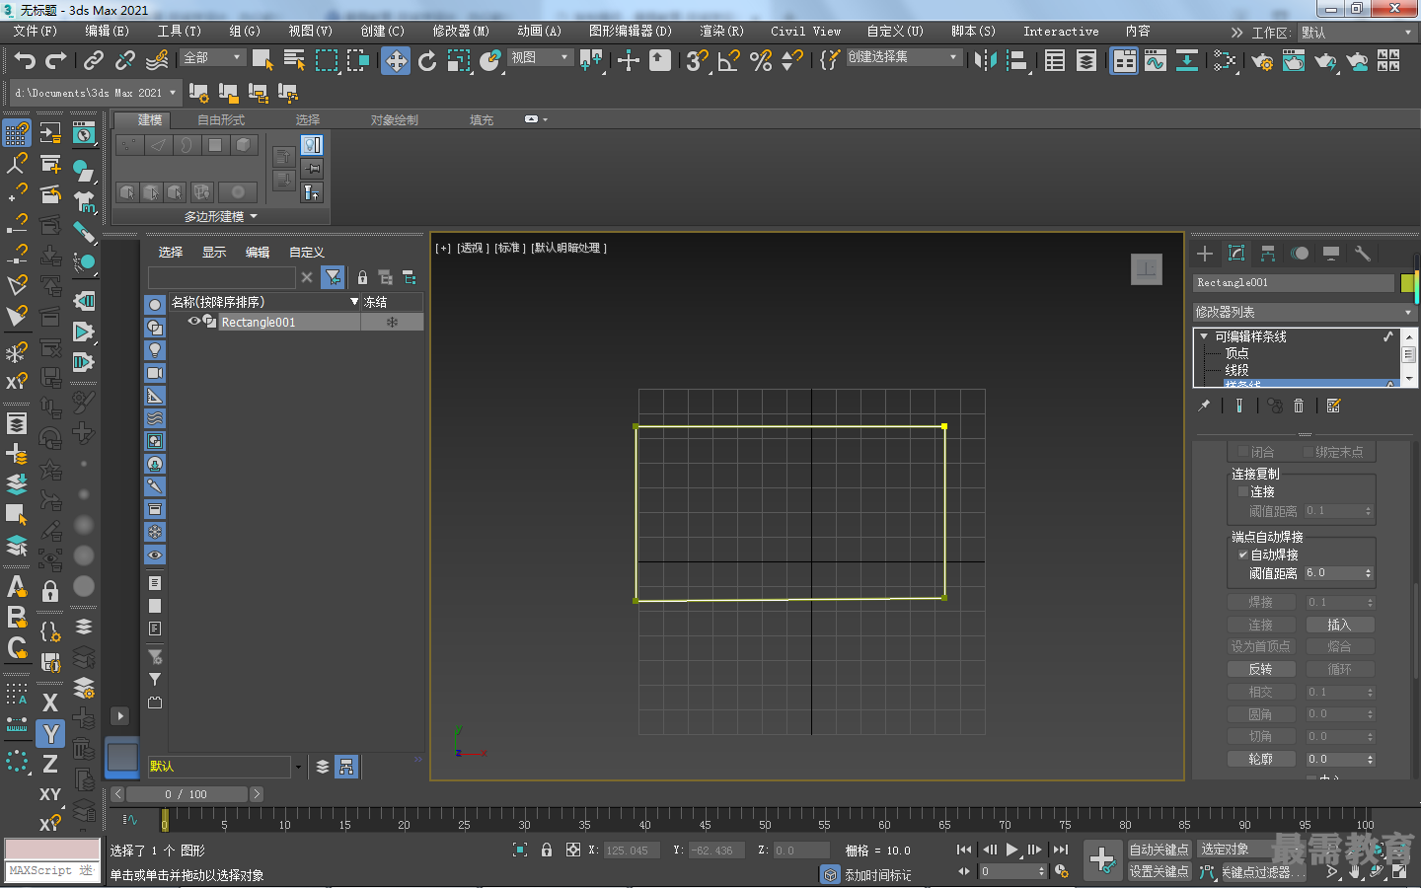Screen dimensions: 1421x888
Task: Toggle the 设置关键点 set key button
Action: (1159, 871)
